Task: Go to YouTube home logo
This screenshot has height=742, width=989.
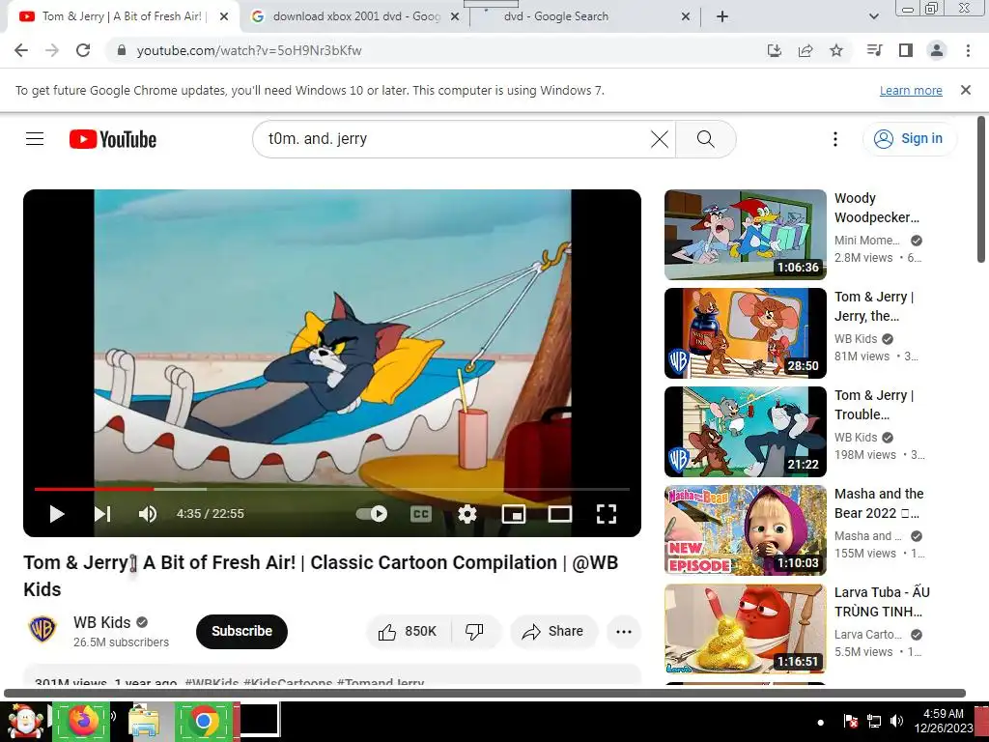Action: pyautogui.click(x=113, y=139)
